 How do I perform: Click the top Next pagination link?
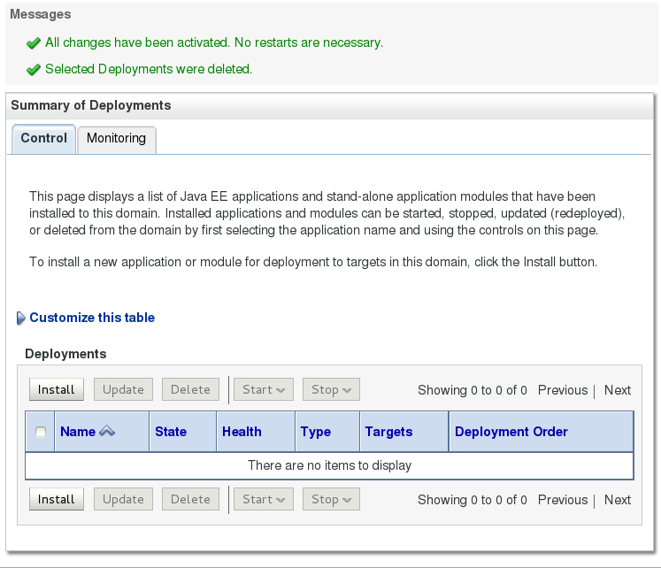click(x=618, y=390)
